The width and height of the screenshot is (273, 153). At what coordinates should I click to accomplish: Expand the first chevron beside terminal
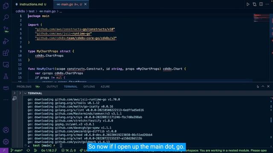click(15, 93)
